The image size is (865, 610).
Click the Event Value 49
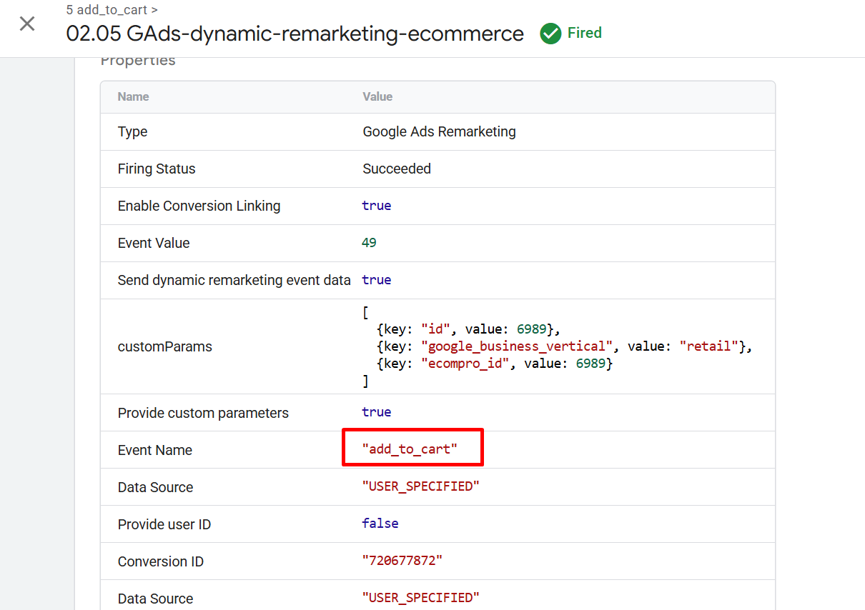click(370, 242)
